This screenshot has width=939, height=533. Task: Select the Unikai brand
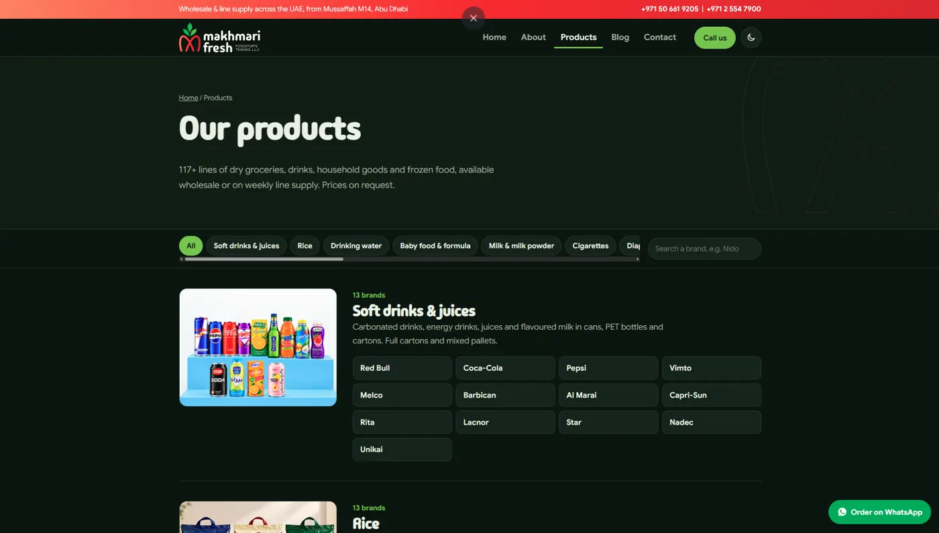(x=402, y=449)
